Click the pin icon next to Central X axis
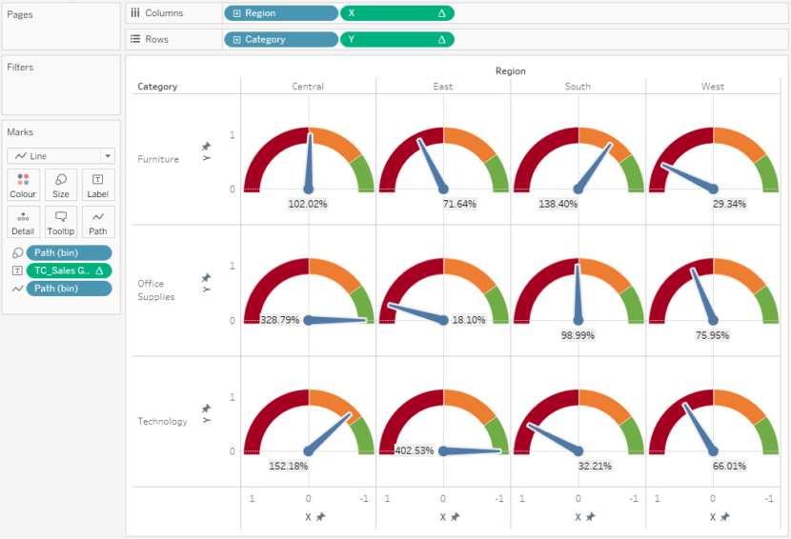 click(321, 516)
